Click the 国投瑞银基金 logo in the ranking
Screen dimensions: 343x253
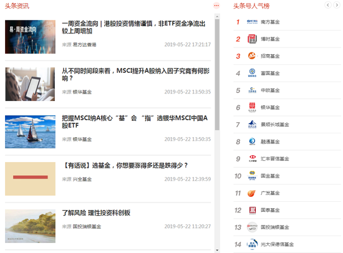(x=252, y=227)
